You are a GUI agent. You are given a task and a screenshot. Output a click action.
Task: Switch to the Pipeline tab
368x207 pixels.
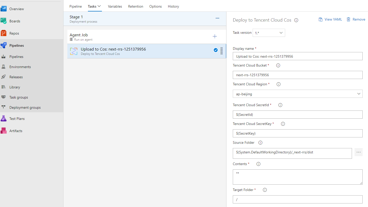click(x=75, y=6)
